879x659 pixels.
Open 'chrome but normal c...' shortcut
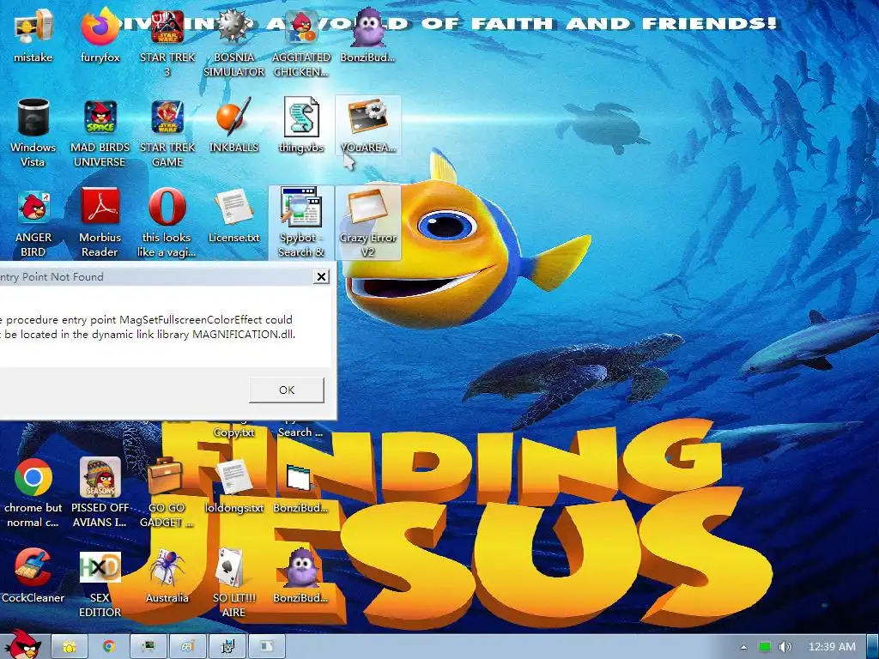coord(33,493)
